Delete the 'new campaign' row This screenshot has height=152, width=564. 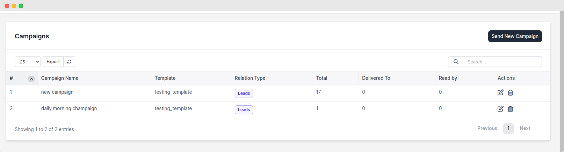click(x=510, y=92)
